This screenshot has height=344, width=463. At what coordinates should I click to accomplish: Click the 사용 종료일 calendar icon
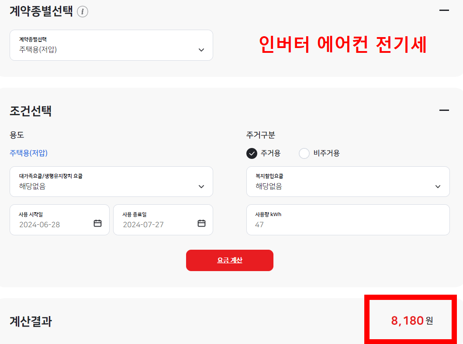tap(201, 223)
